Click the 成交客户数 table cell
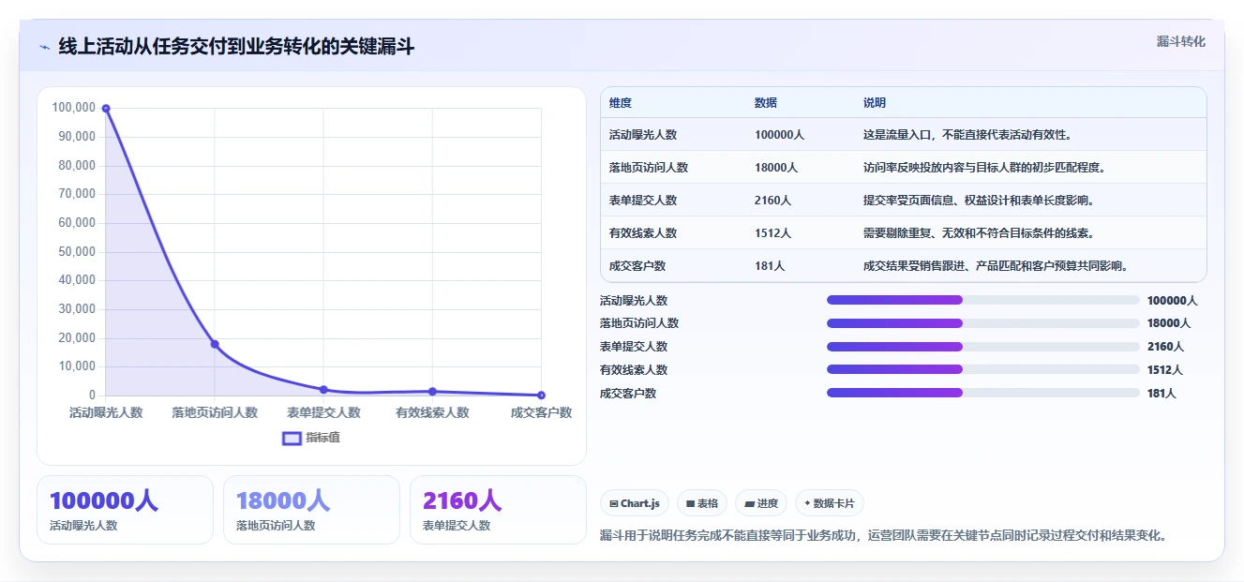1244x582 pixels. pyautogui.click(x=637, y=266)
